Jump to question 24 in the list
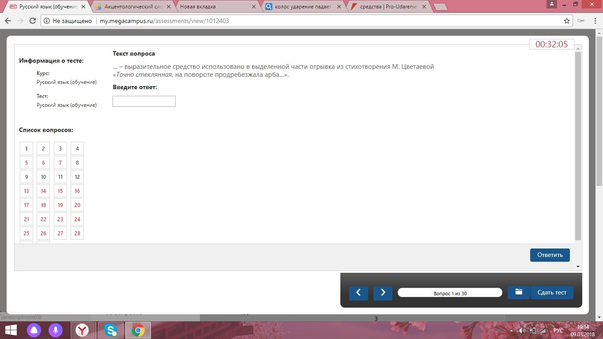The width and height of the screenshot is (603, 339). 77,219
